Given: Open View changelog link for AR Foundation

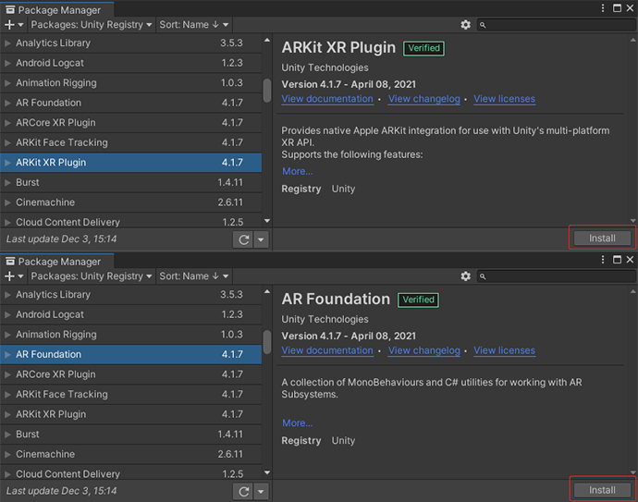Looking at the screenshot, I should point(424,350).
